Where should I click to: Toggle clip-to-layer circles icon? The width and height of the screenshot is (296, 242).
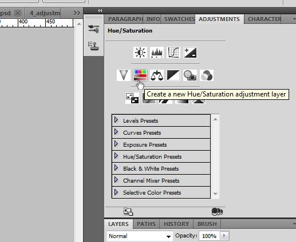point(218,211)
